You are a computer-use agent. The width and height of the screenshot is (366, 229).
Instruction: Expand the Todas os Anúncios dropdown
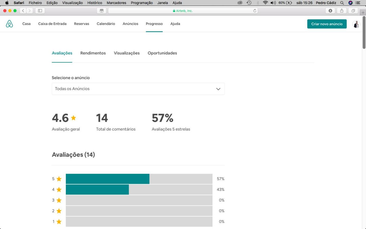(138, 89)
